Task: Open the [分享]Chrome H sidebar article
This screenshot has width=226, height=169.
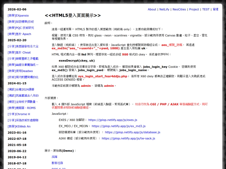Action: [x=19, y=114]
